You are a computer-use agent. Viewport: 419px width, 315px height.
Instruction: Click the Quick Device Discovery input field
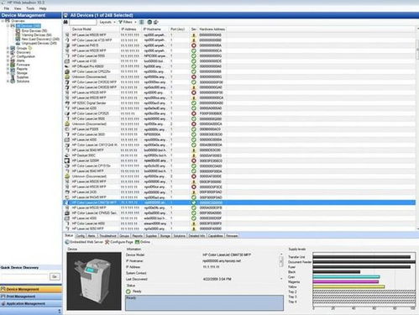click(24, 276)
